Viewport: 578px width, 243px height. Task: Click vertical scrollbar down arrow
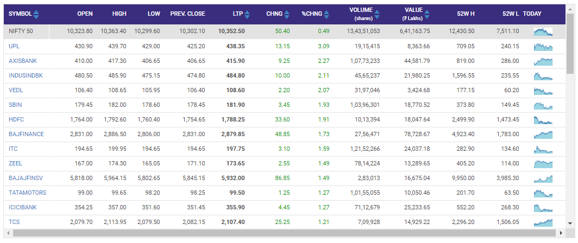tap(570, 223)
